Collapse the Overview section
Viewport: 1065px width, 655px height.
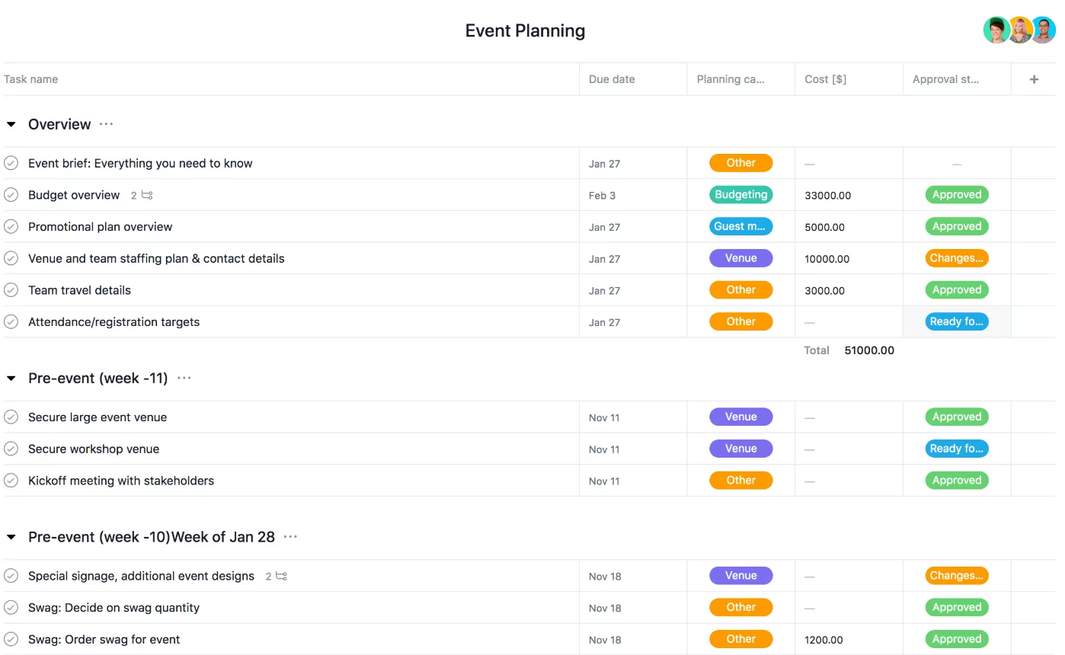pos(11,124)
